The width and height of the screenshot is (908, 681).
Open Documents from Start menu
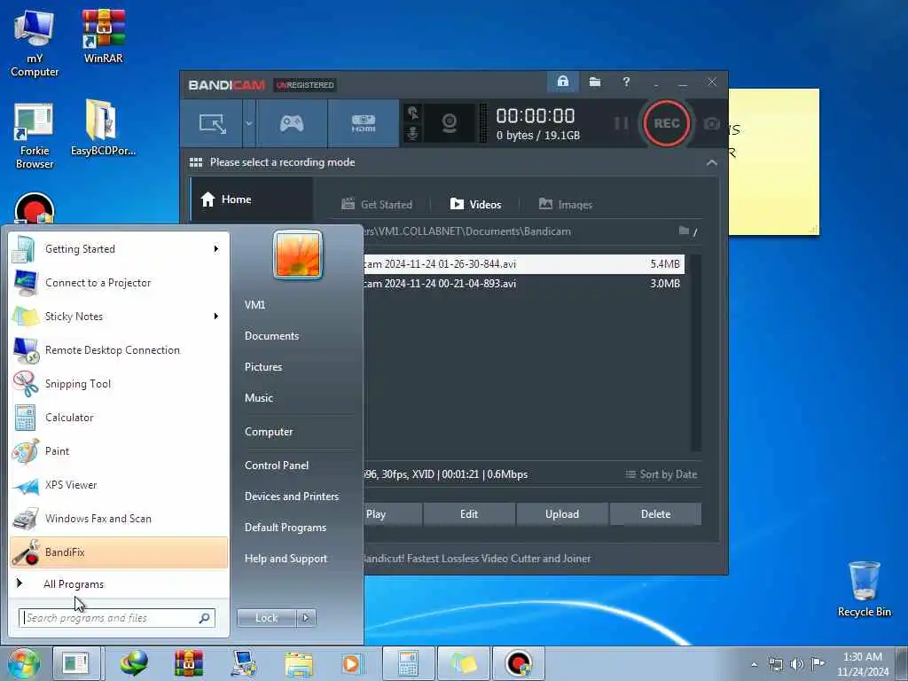click(x=271, y=336)
